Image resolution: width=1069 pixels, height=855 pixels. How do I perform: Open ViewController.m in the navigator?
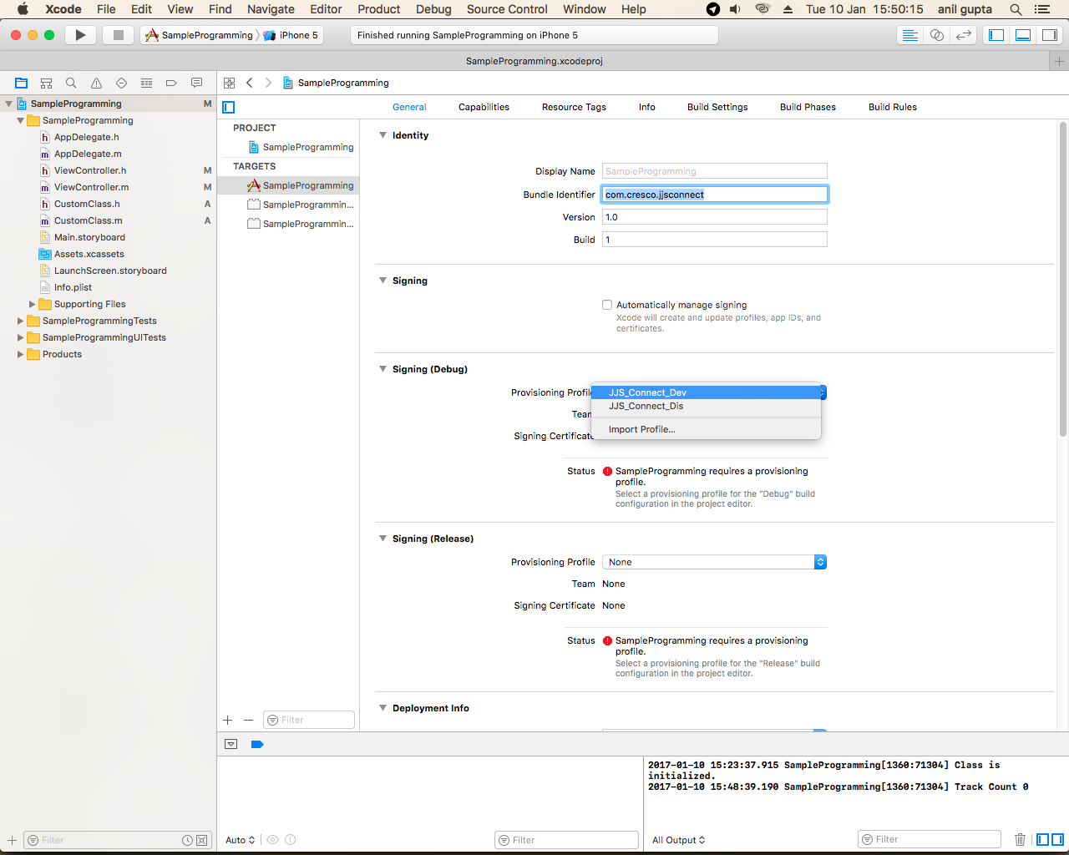pos(91,187)
